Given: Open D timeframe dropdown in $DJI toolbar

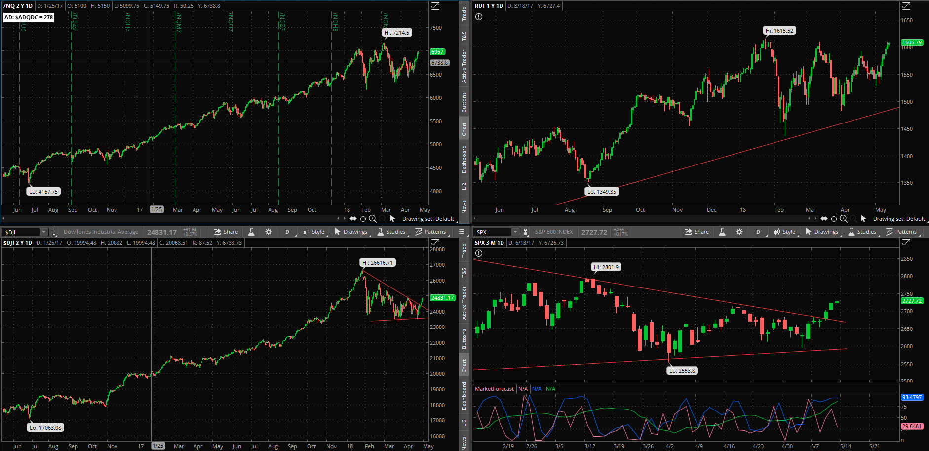Looking at the screenshot, I should tap(288, 232).
